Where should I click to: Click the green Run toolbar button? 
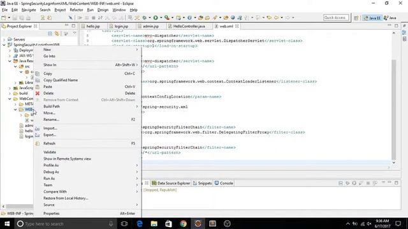[x=156, y=18]
